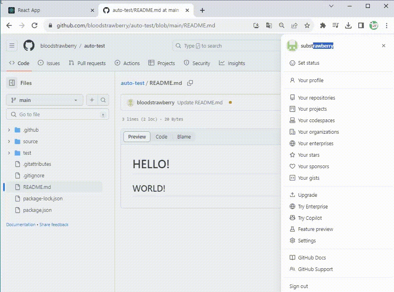Click the browser address bar URL

click(x=136, y=25)
